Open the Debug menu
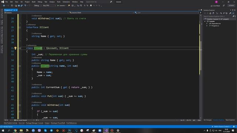Screen dimensions: 237x133 40,2
